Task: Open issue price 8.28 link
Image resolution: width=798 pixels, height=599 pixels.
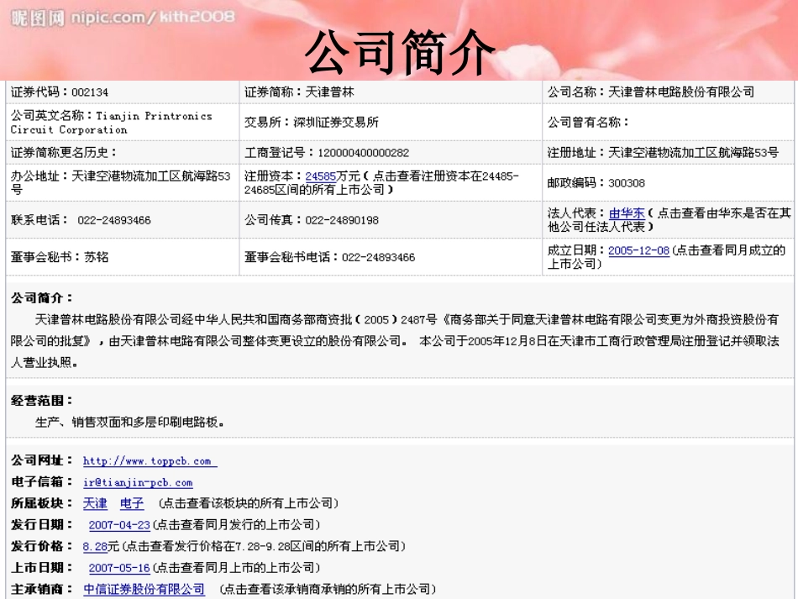Action: point(95,547)
